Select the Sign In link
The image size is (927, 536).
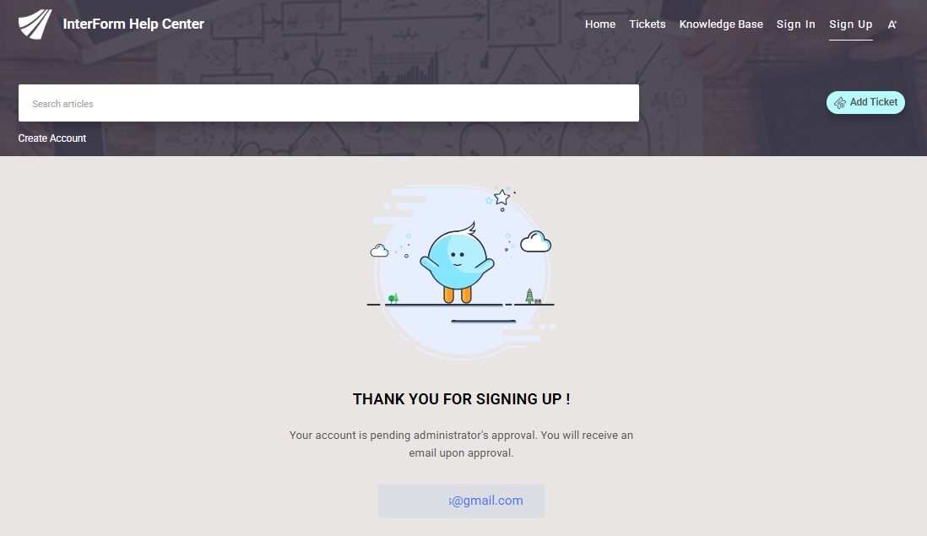pos(796,24)
